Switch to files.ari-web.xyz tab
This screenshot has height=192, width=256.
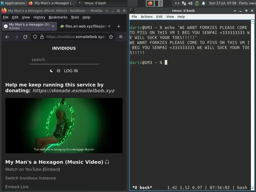tap(86, 26)
